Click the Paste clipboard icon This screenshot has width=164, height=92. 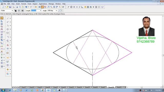23,7
